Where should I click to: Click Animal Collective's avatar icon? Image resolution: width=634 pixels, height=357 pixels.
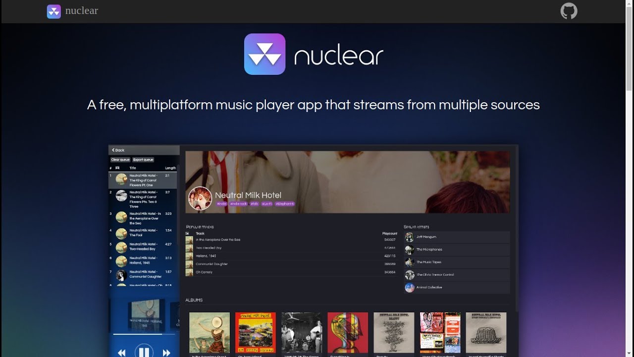(x=410, y=288)
